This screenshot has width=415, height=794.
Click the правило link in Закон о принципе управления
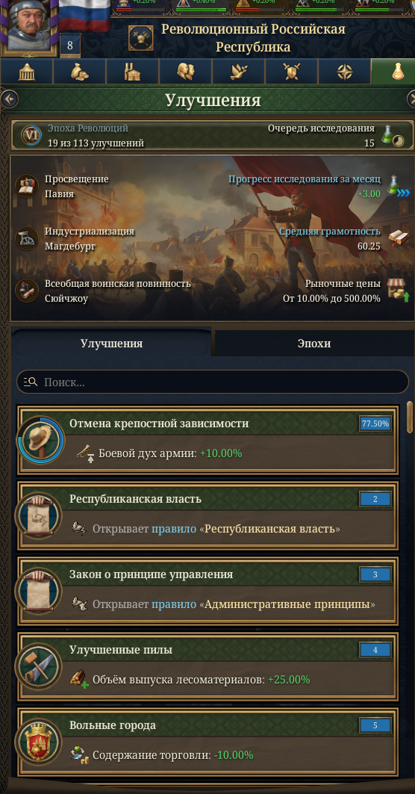pyautogui.click(x=174, y=604)
